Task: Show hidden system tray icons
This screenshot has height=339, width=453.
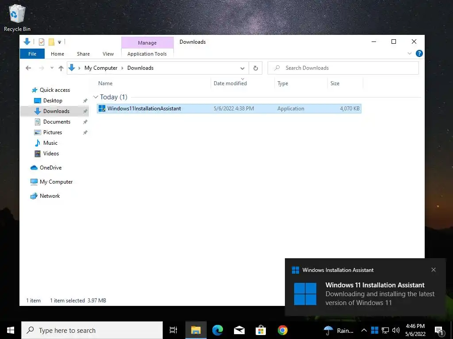Action: click(364, 330)
